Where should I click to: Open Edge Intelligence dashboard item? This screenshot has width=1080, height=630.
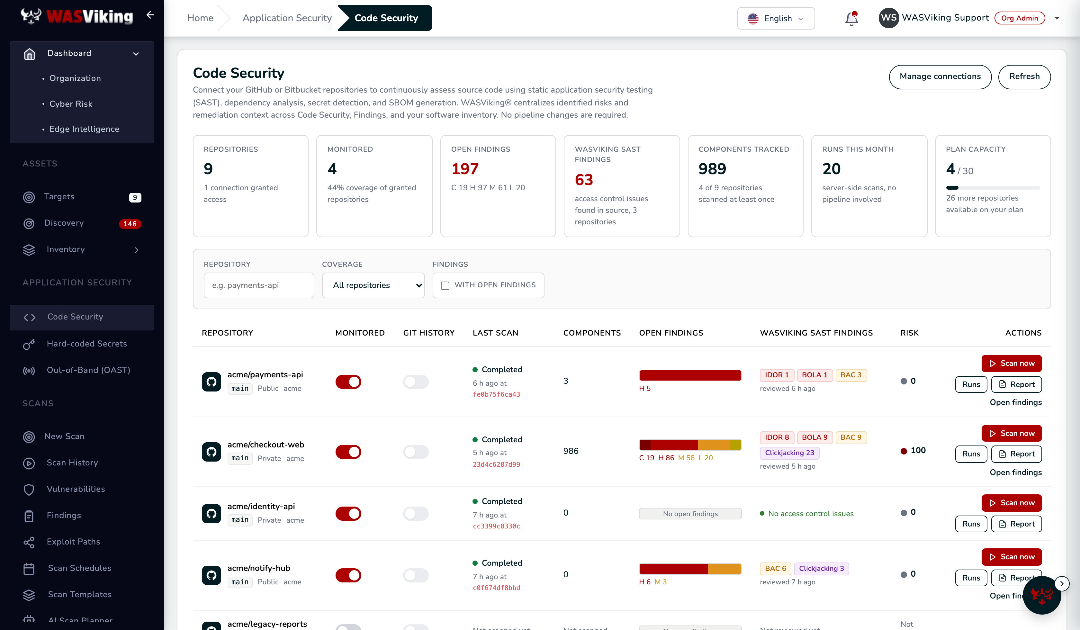[84, 129]
